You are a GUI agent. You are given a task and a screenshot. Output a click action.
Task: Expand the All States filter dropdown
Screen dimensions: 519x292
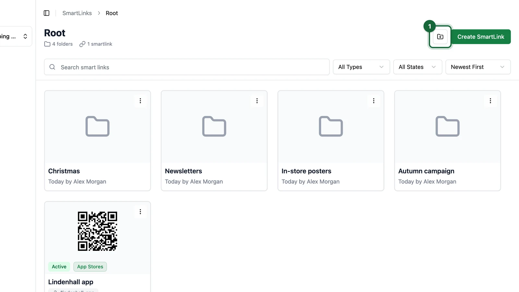[417, 67]
